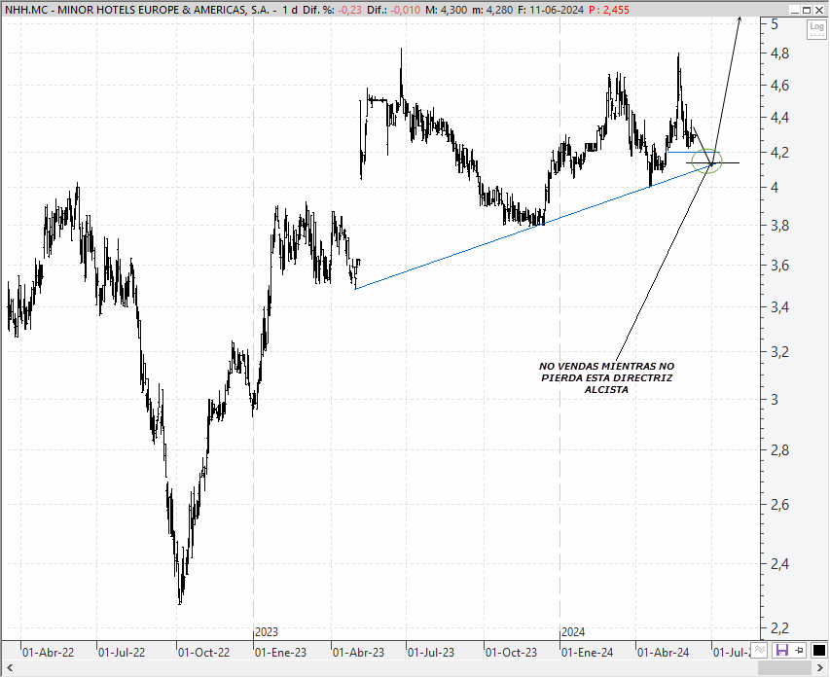This screenshot has height=678, width=830.
Task: Click the 01-Abr-23 date axis label
Action: tap(358, 653)
